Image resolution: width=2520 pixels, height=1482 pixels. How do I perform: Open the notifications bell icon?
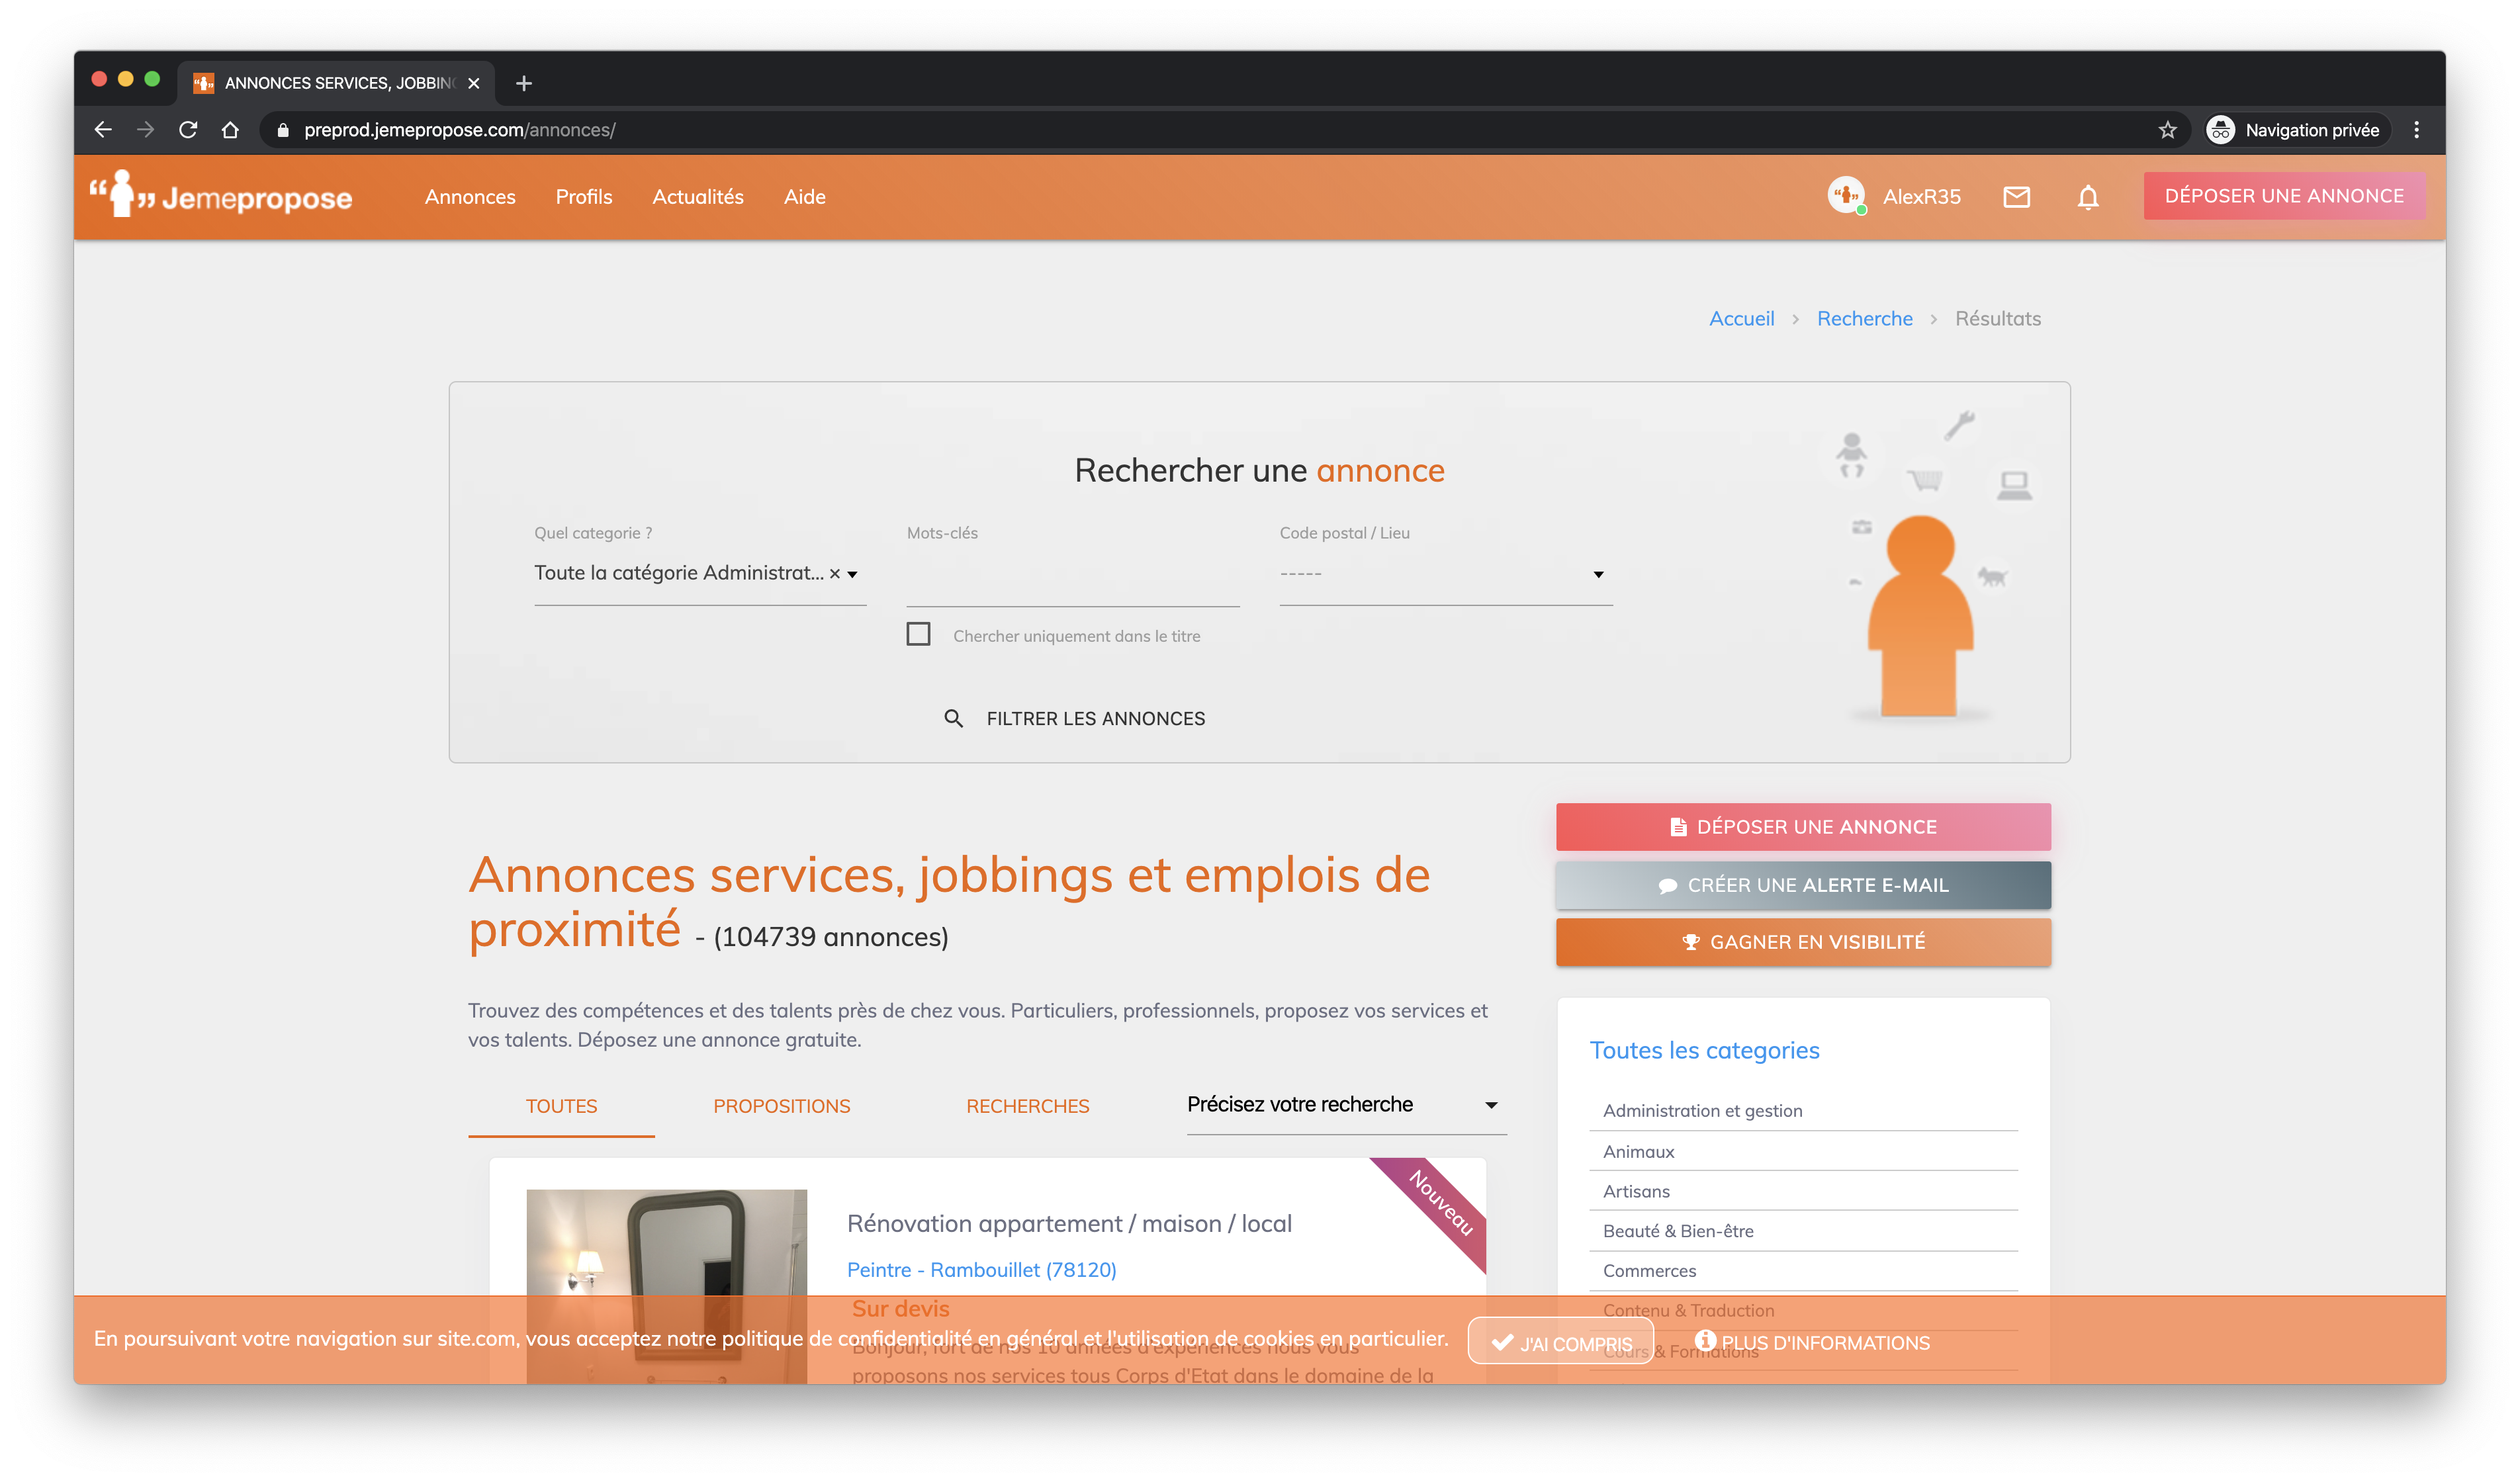(2087, 197)
